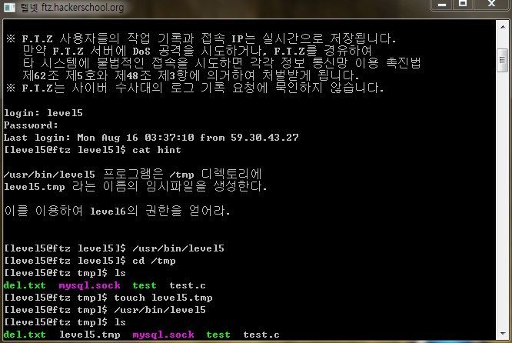Click the last-row 'mysql.sock' file name

(163, 335)
